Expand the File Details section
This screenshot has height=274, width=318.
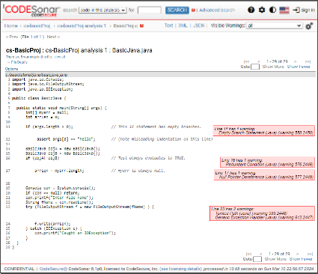(x=18, y=62)
